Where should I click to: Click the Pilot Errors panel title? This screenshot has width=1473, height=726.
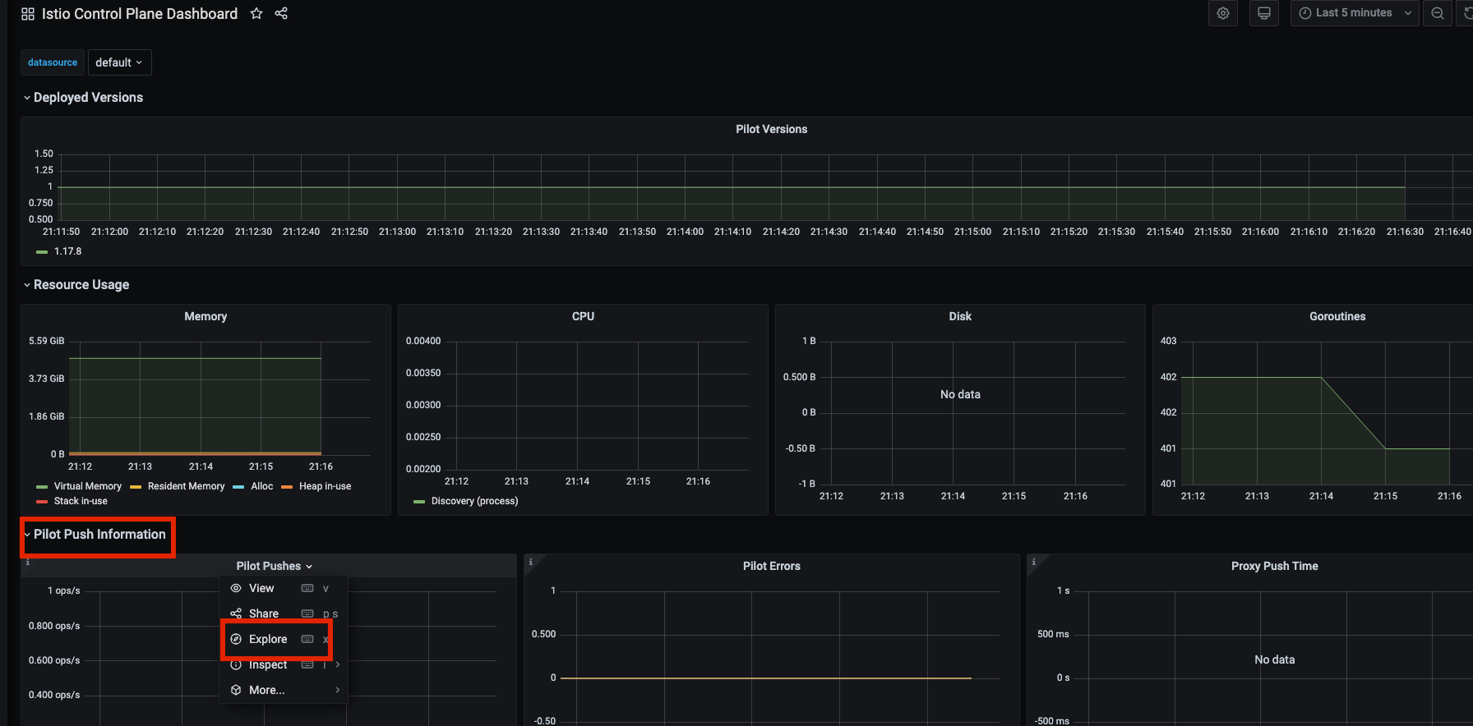pyautogui.click(x=771, y=566)
